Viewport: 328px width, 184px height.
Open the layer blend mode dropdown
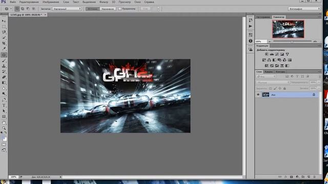[x=273, y=82]
